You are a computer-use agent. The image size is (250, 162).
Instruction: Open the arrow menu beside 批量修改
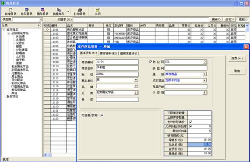pos(68,12)
